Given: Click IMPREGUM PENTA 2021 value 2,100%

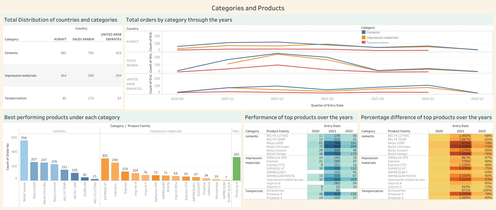Looking at the screenshot, I should point(460,176).
